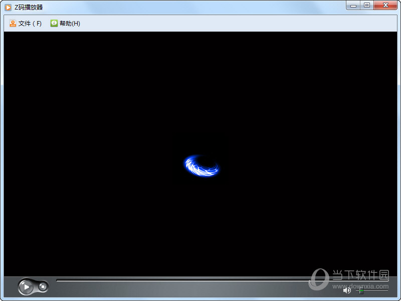401x301 pixels.
Task: Click the playback progress bar track
Action: [180, 280]
